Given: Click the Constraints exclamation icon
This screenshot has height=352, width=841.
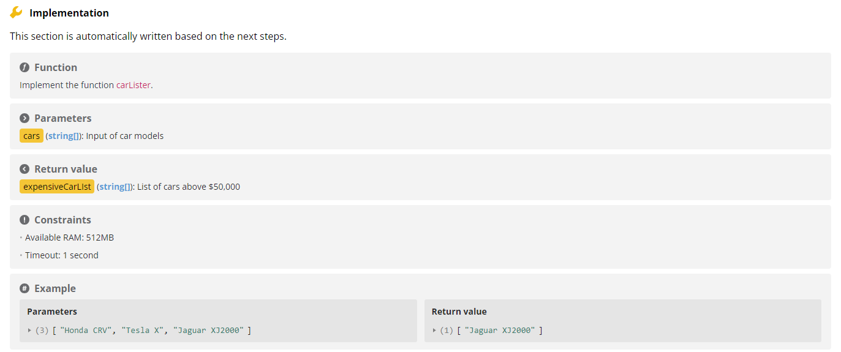Looking at the screenshot, I should point(25,220).
